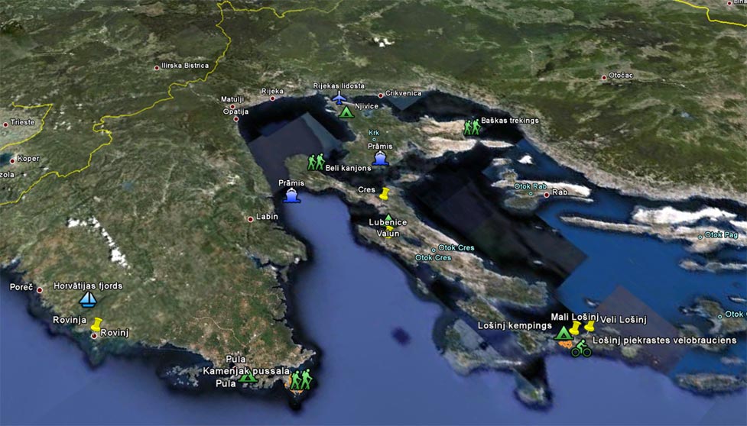Click the 'Rijekas lidosta' label

pyautogui.click(x=339, y=86)
